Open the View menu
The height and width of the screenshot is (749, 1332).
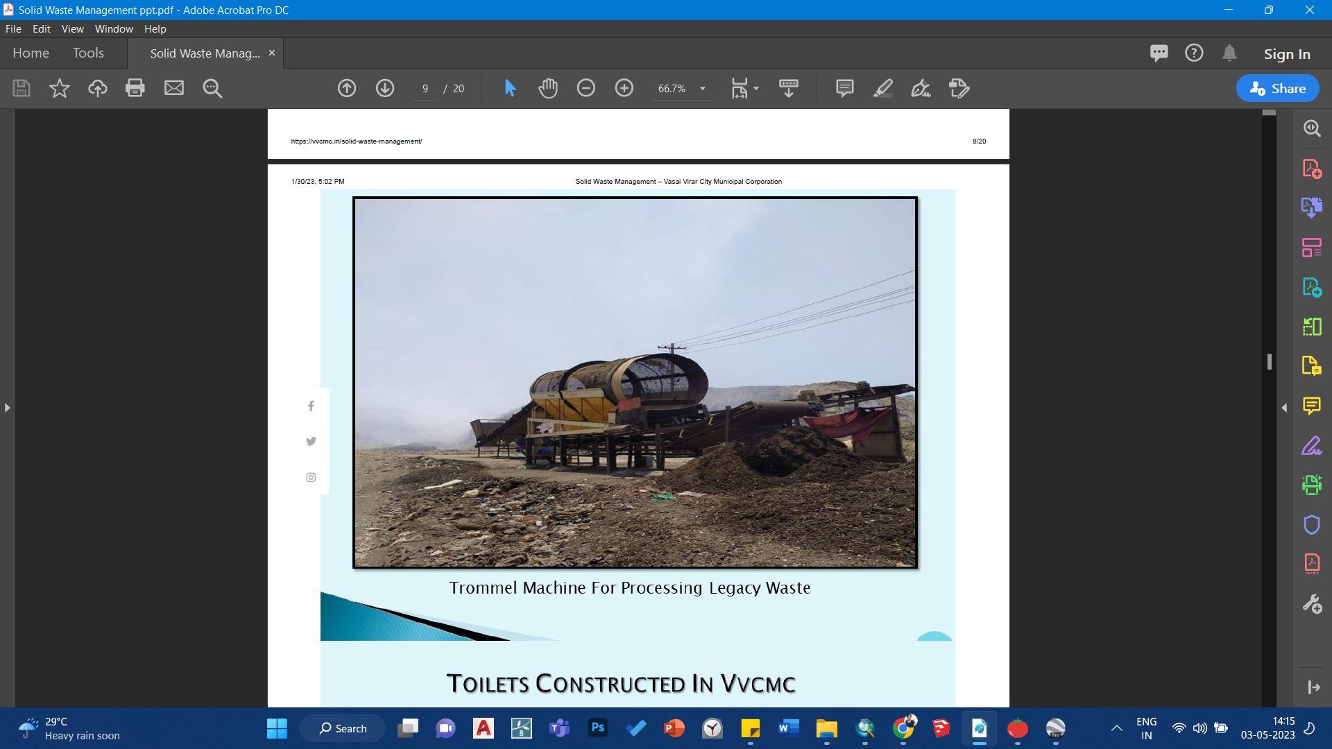(x=72, y=29)
